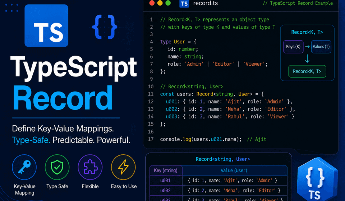This screenshot has height=201, width=345.
Task: Click the small TS icon beside record.ts
Action: 184,4
